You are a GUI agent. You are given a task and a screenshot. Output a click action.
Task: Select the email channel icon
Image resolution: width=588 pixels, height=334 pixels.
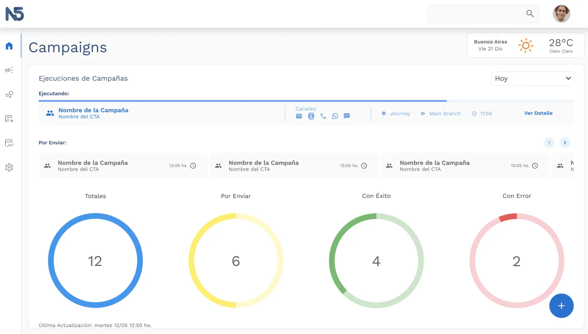pos(299,116)
